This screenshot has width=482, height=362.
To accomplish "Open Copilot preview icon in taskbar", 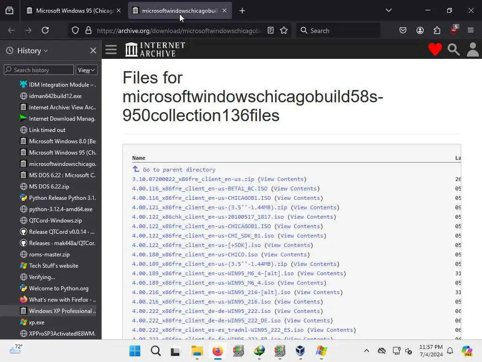I will pyautogui.click(x=467, y=351).
